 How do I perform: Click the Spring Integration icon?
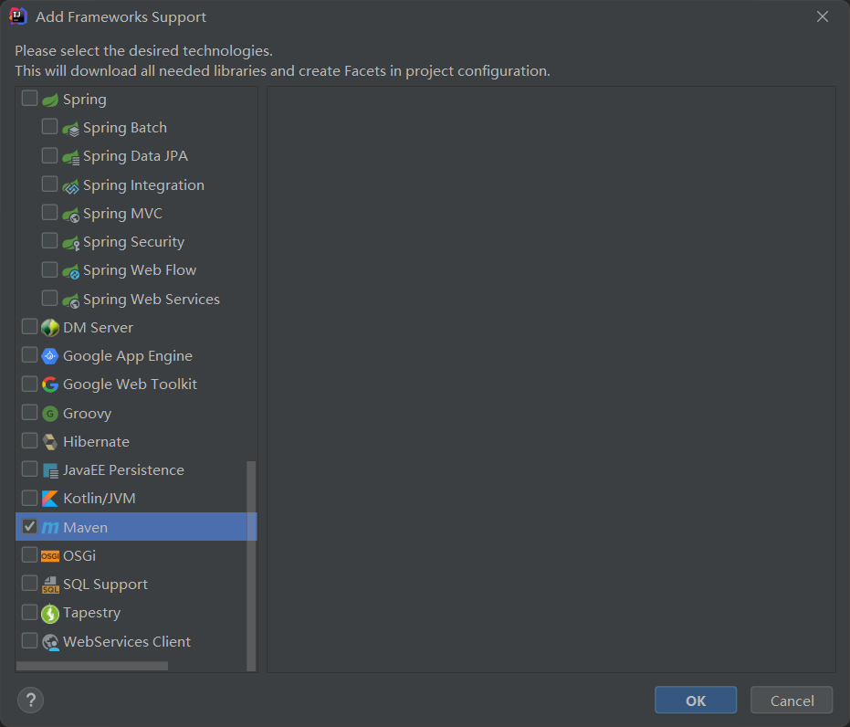coord(70,186)
